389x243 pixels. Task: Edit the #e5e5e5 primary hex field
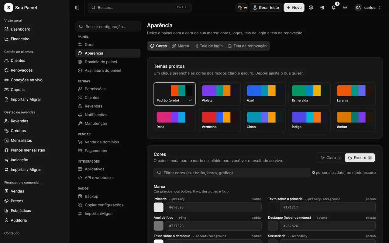[213, 207]
